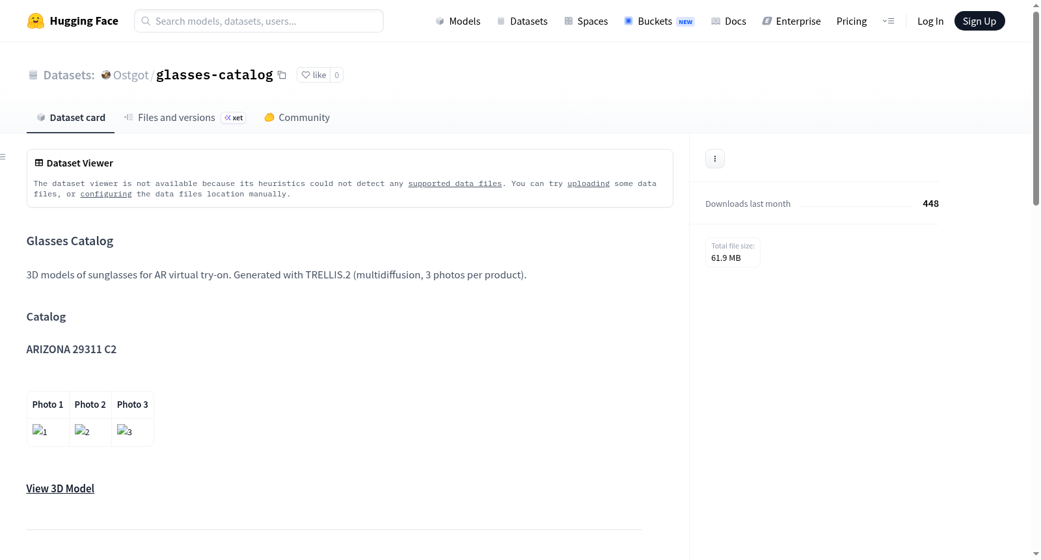This screenshot has width=1041, height=560.
Task: Click the xet badge on Files tab
Action: (x=234, y=118)
